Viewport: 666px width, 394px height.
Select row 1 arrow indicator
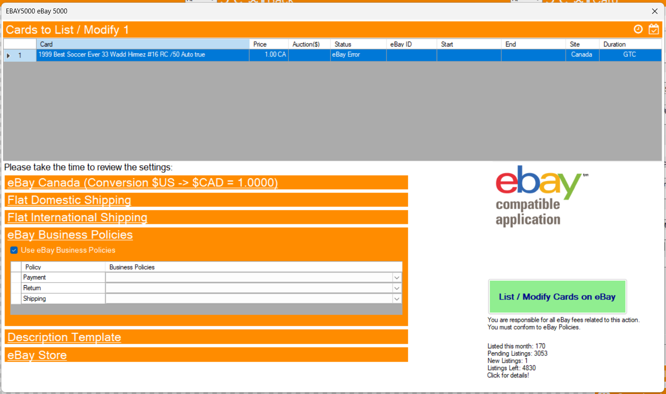point(9,56)
